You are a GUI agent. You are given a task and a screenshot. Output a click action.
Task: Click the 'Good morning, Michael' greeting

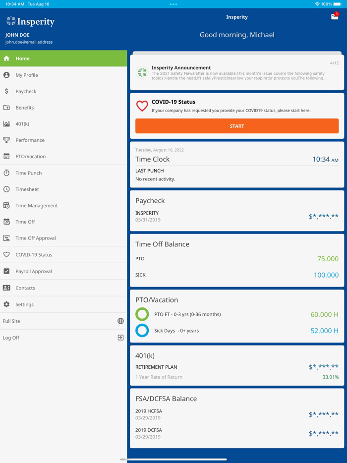pos(237,35)
